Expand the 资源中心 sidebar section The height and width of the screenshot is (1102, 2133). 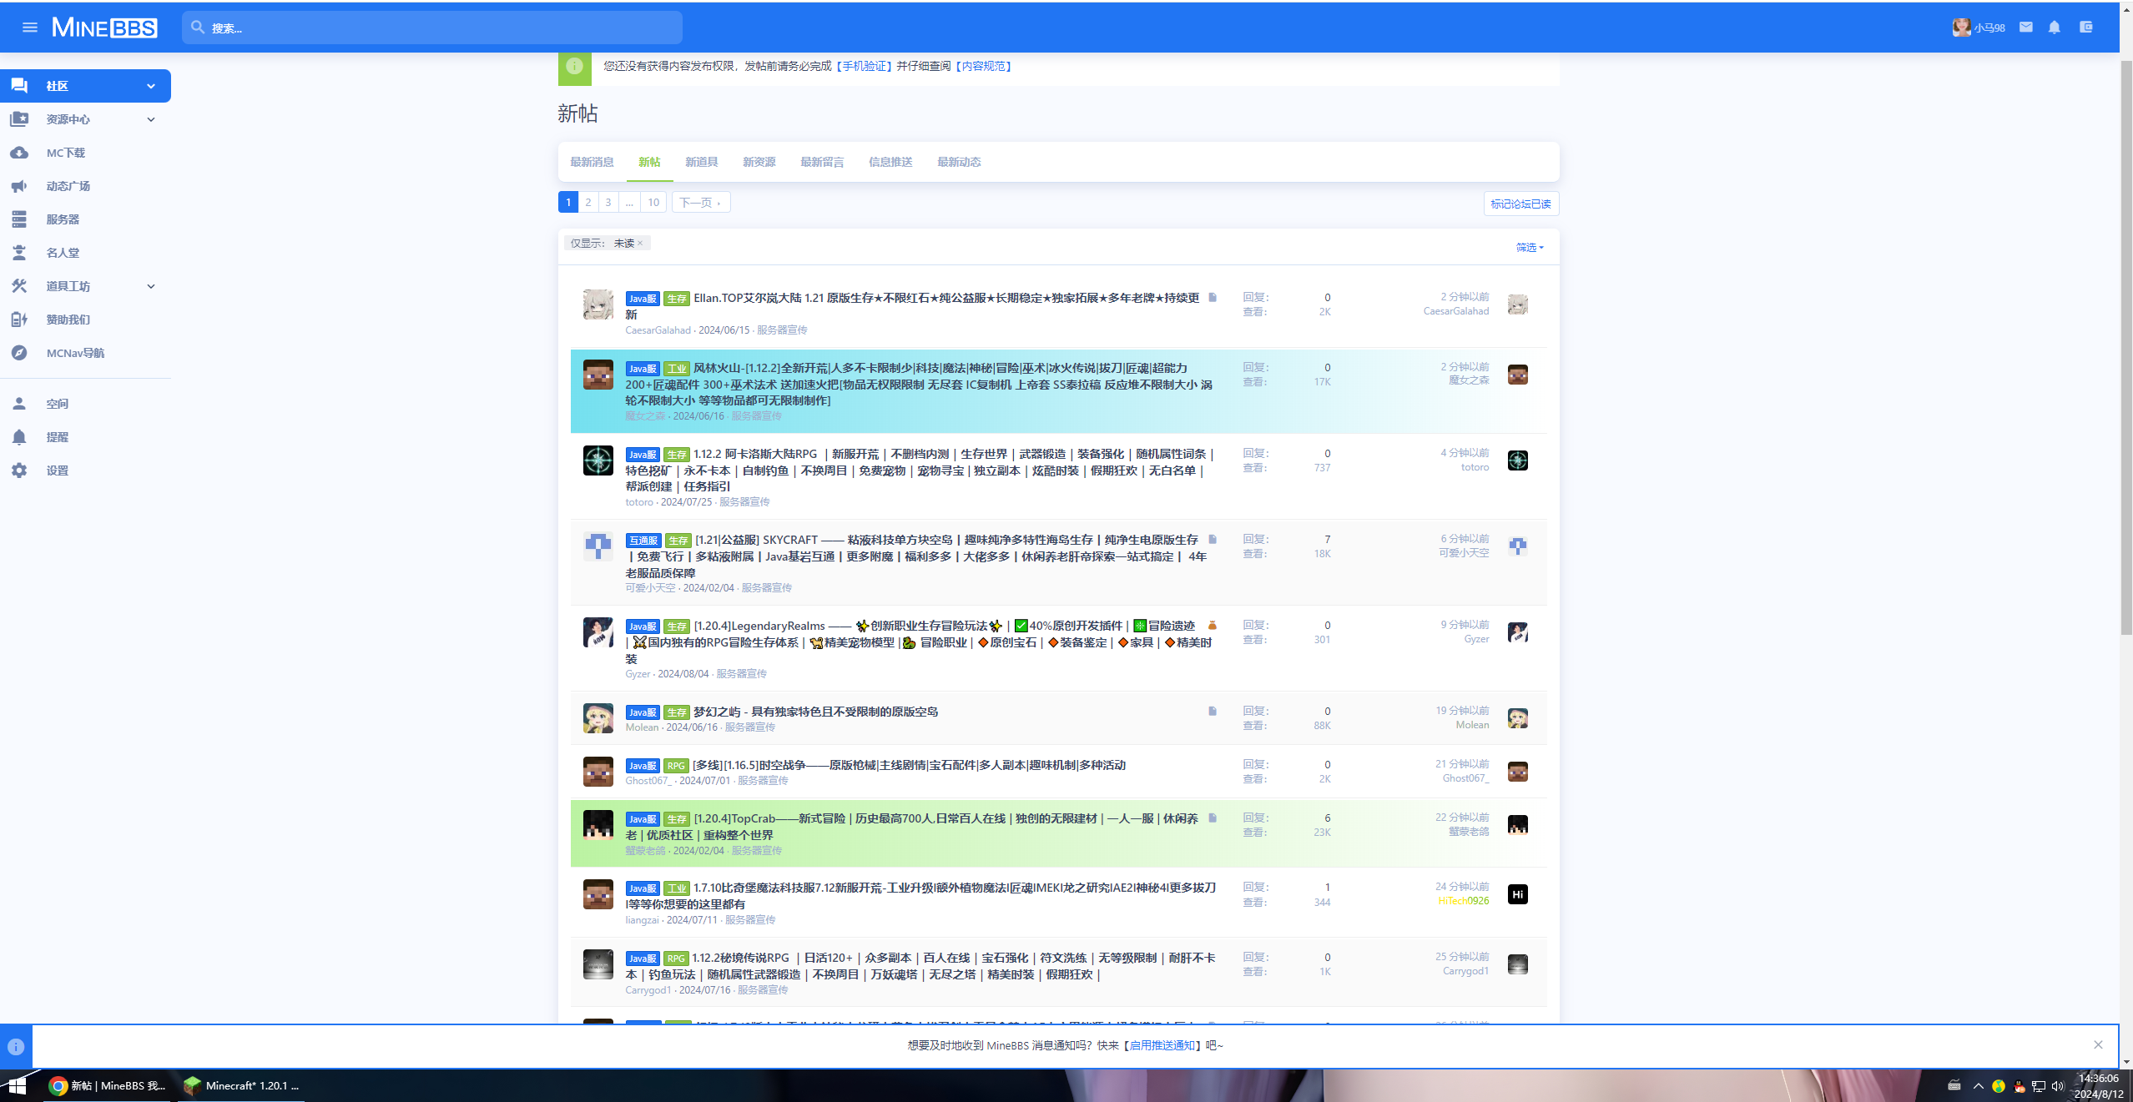point(151,119)
